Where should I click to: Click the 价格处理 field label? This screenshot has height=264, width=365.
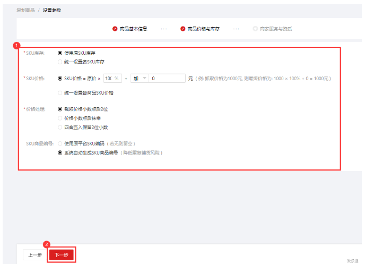(36, 109)
